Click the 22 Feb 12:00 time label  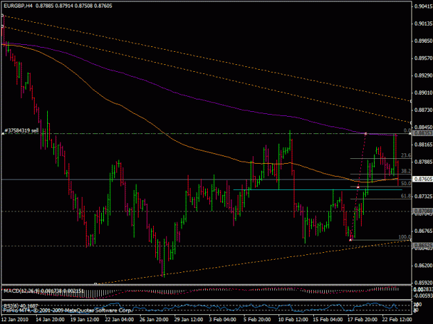[x=397, y=319]
